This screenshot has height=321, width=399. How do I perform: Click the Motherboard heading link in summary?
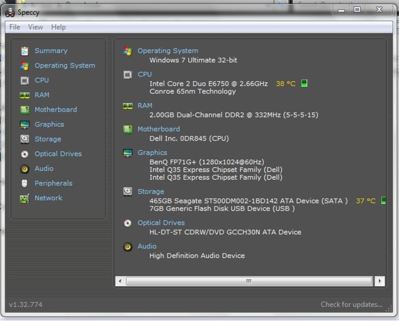tap(159, 129)
